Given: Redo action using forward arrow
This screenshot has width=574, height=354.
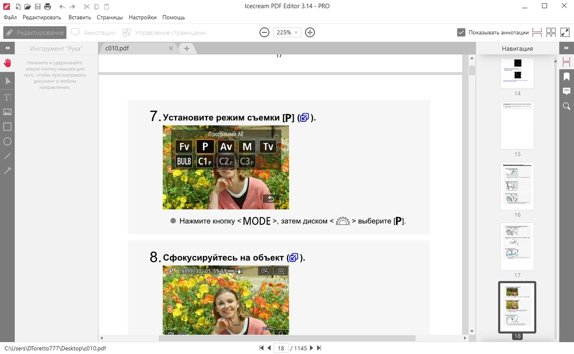Looking at the screenshot, I should click(73, 6).
